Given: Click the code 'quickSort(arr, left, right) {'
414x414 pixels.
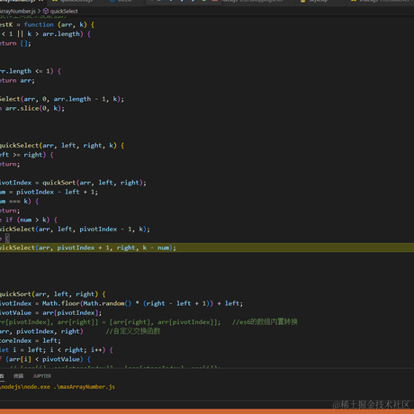Looking at the screenshot, I should [53, 294].
